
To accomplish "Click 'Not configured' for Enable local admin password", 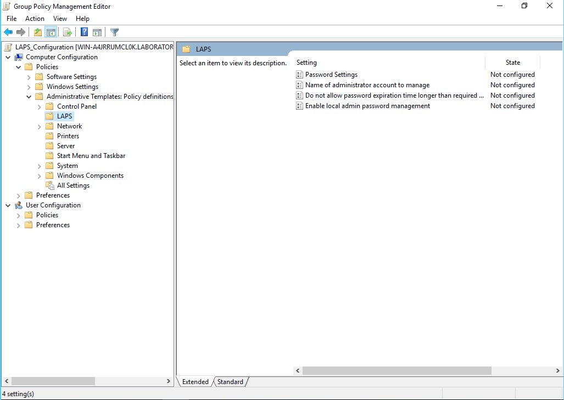I will click(512, 106).
